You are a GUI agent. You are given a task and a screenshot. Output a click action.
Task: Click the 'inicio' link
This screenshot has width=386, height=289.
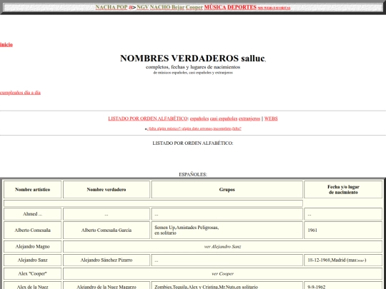click(x=6, y=44)
